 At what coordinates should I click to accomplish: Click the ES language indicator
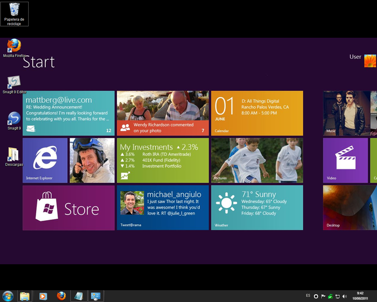308,295
